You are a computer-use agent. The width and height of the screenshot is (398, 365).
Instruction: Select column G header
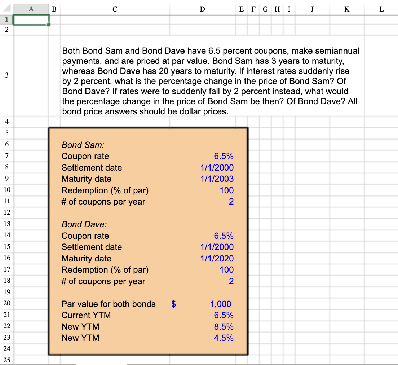(265, 9)
